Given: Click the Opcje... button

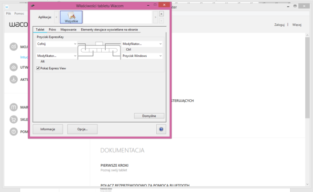Looking at the screenshot, I should click(82, 129).
